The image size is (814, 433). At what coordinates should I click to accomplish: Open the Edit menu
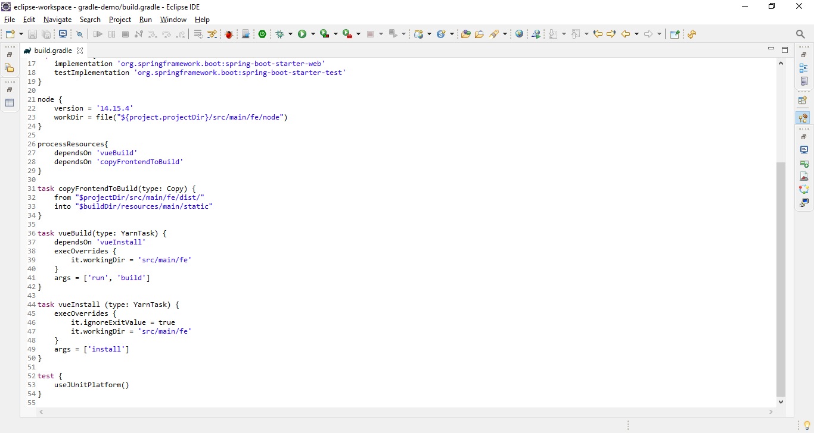(29, 20)
